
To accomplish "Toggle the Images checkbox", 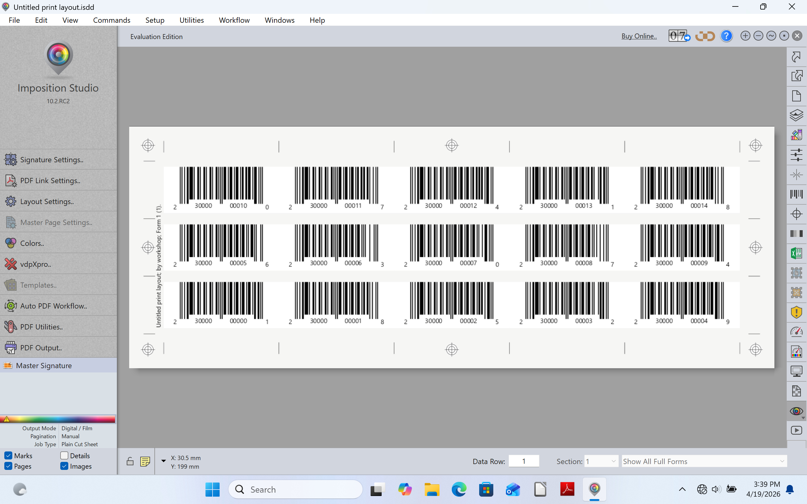I will tap(64, 466).
